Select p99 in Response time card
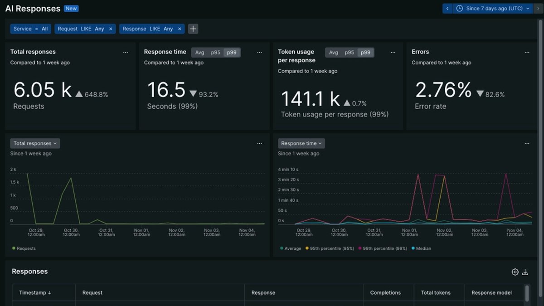This screenshot has width=544, height=306. pos(232,52)
